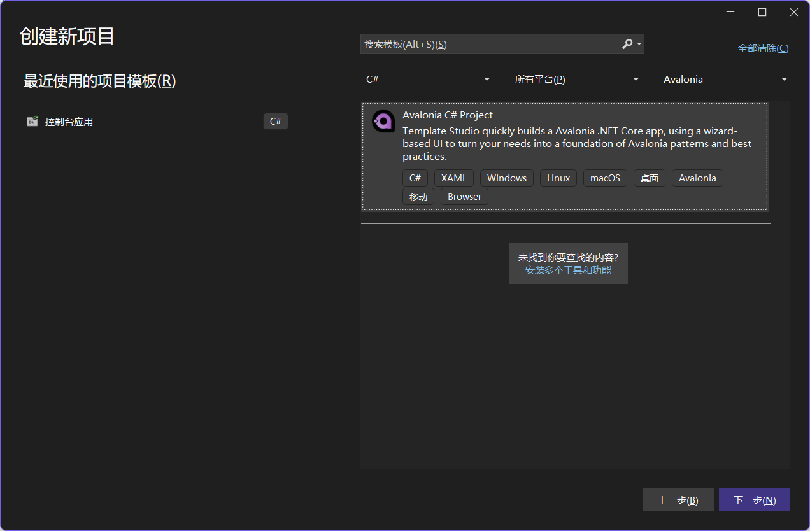Click the C# tag beside 控制台应用

tap(276, 122)
